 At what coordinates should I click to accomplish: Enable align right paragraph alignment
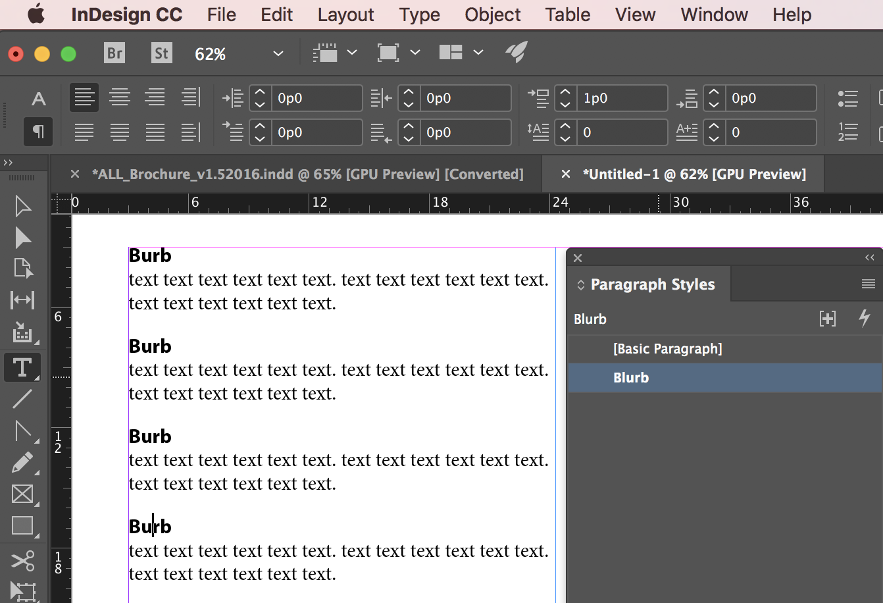(x=155, y=98)
